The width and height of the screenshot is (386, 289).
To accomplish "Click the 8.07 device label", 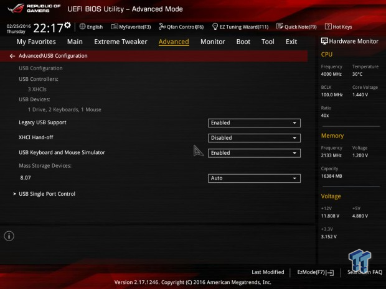I will point(26,177).
